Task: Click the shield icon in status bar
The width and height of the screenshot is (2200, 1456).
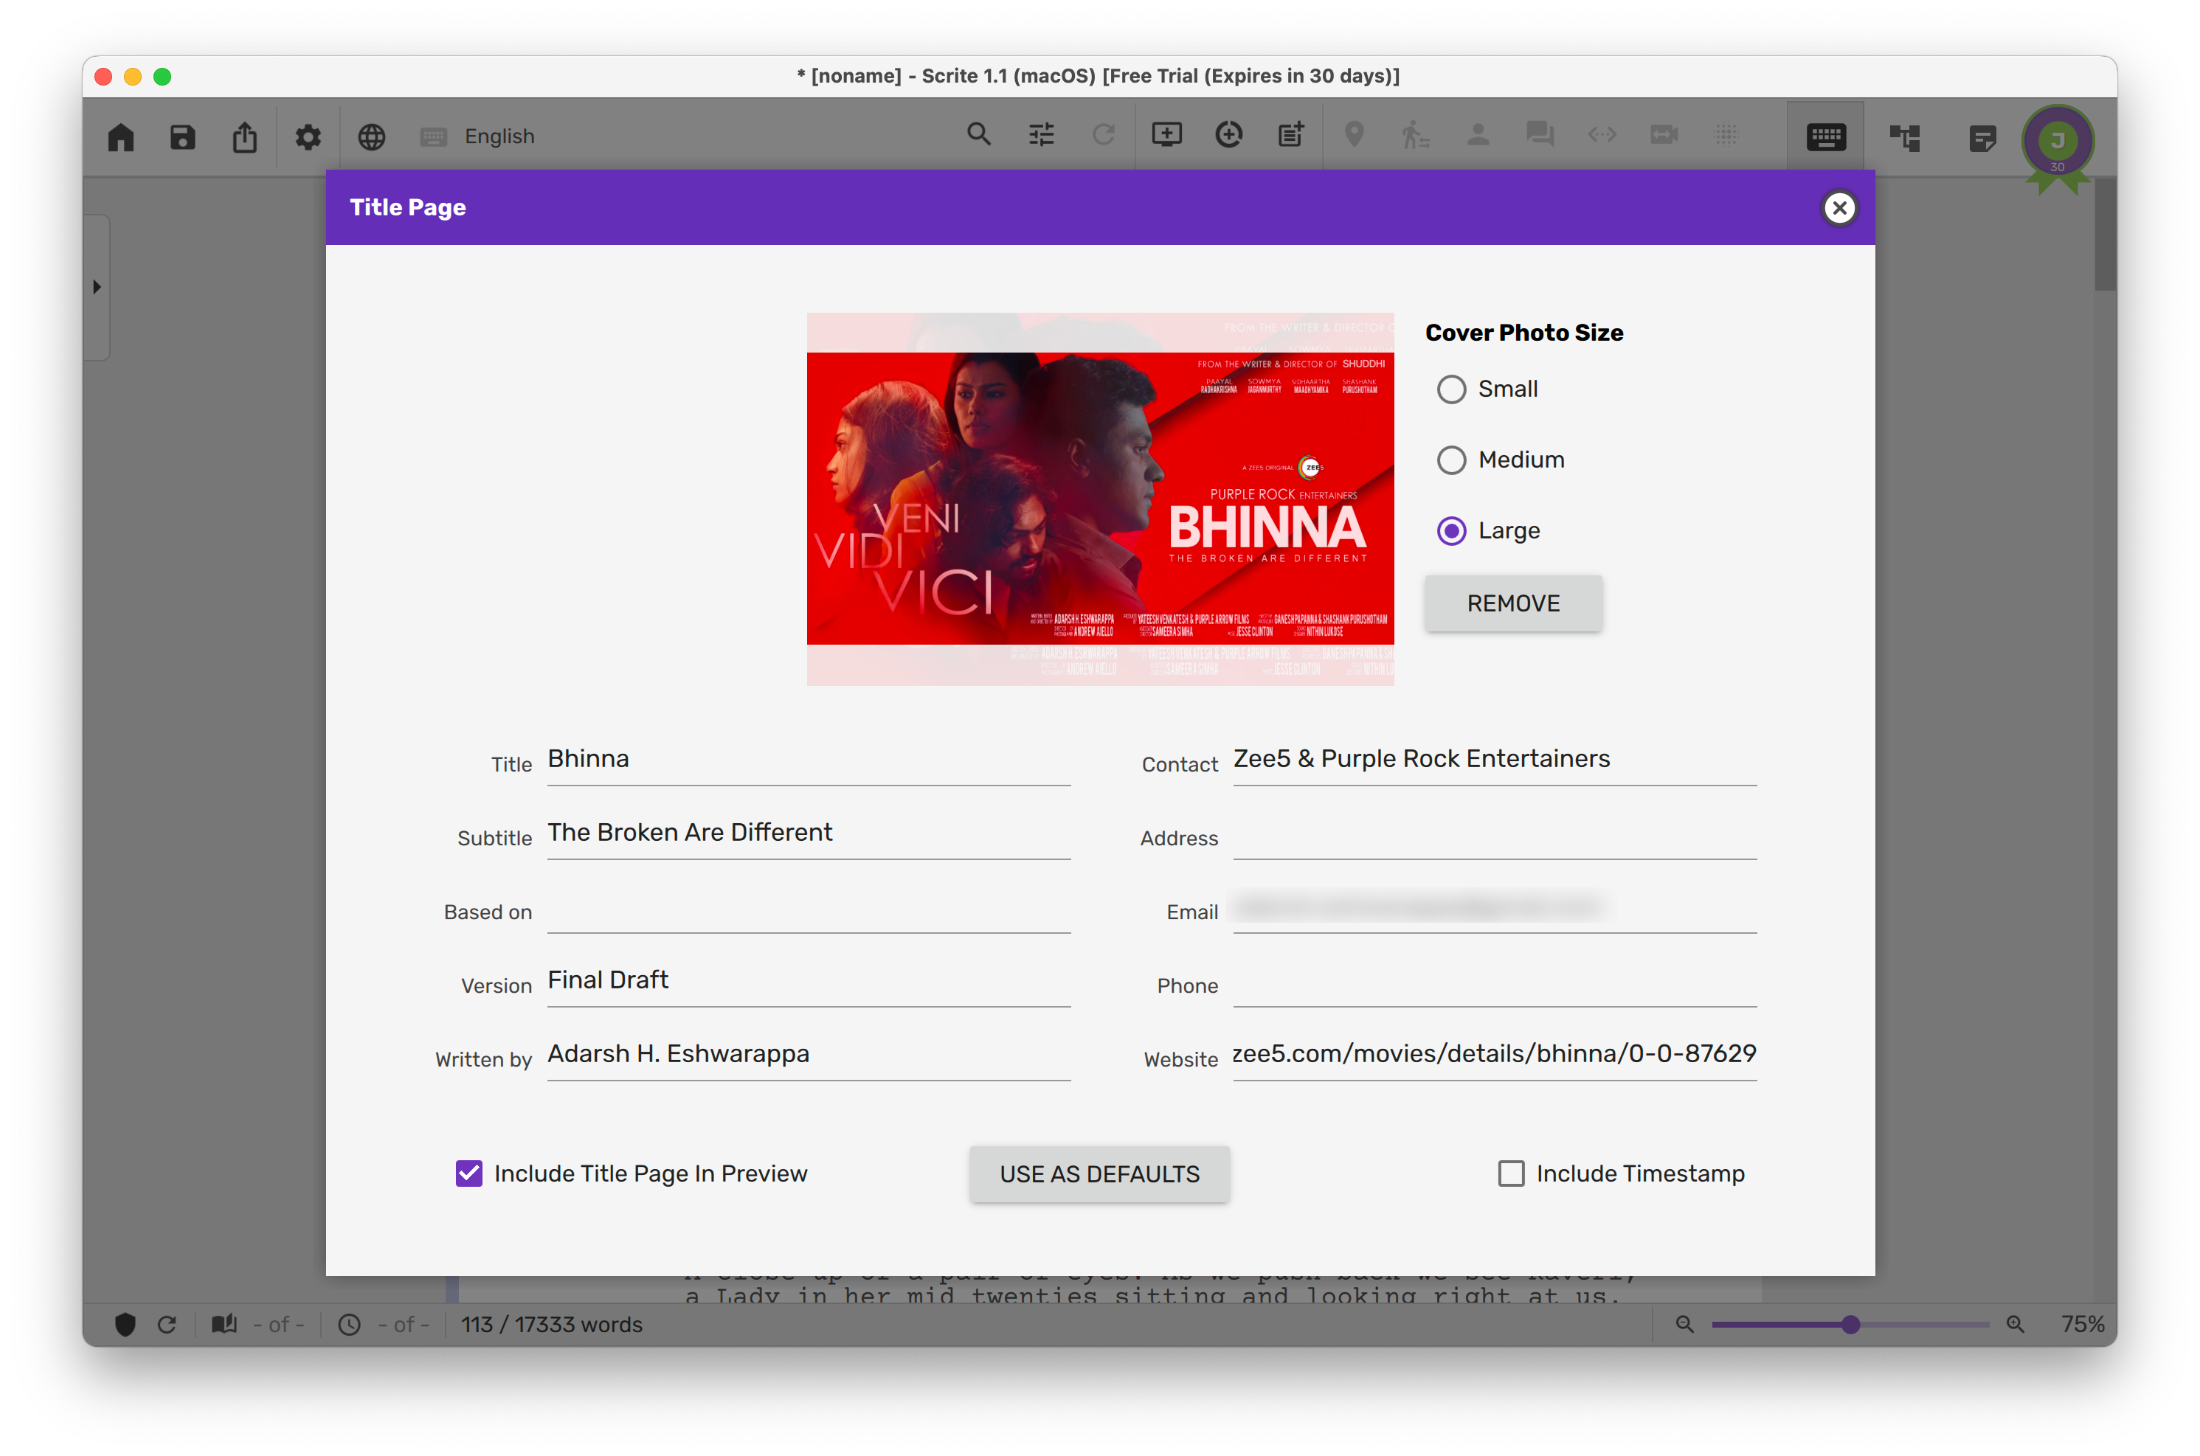Action: 125,1325
